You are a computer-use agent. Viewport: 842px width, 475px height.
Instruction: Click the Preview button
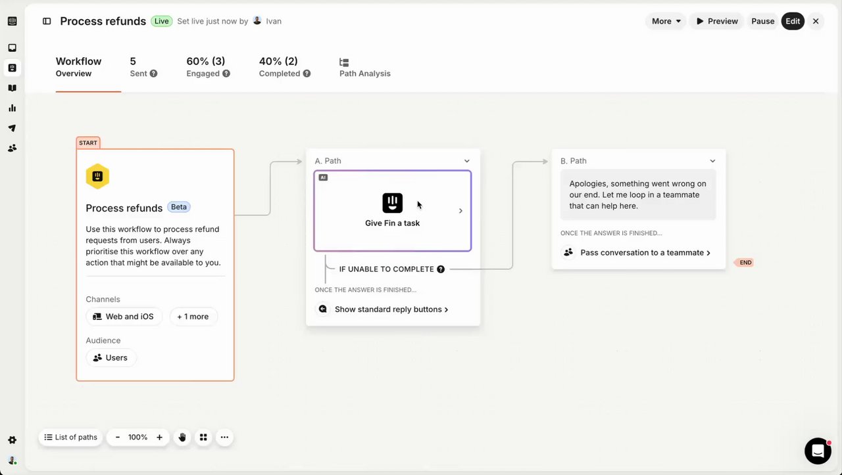(x=716, y=21)
